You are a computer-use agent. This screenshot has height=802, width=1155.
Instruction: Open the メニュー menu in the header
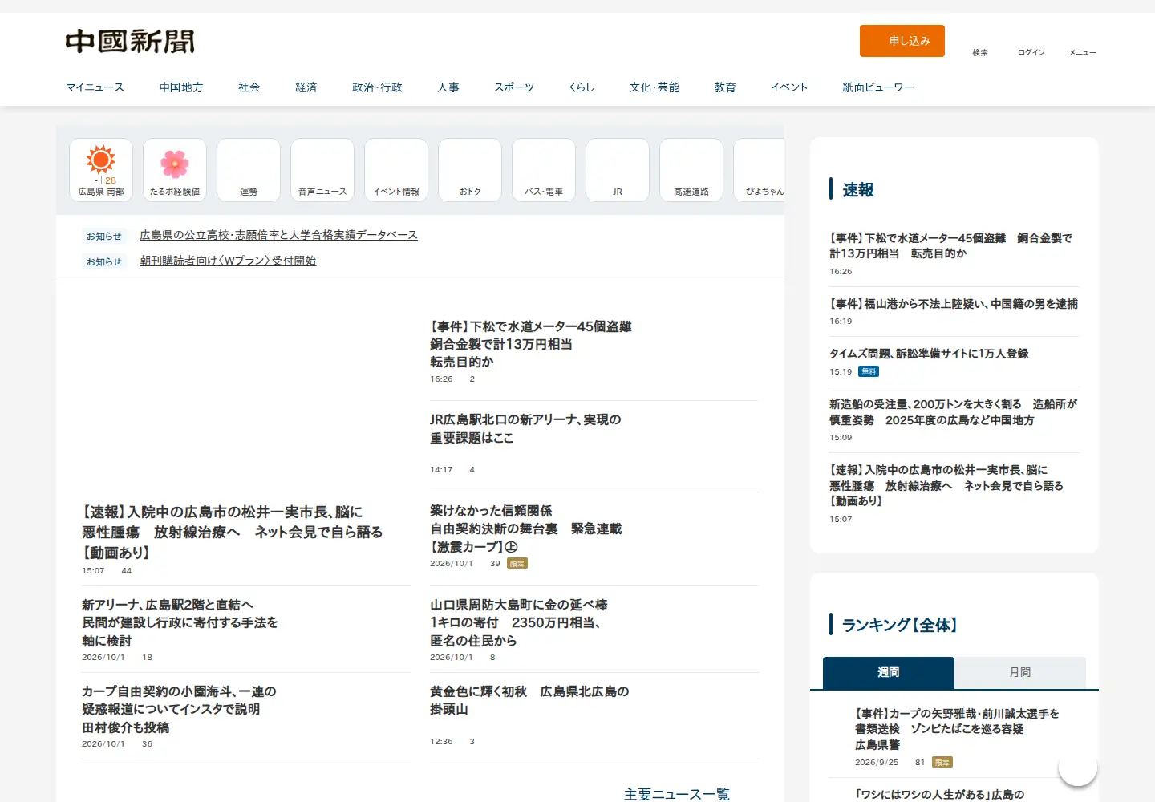tap(1083, 52)
